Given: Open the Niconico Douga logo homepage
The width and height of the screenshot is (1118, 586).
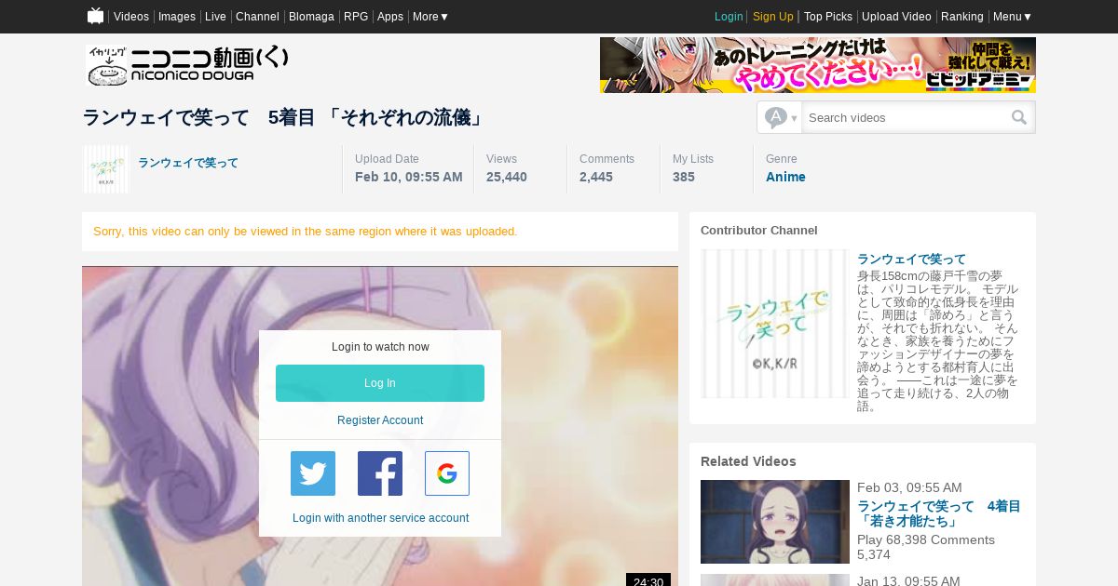Looking at the screenshot, I should pyautogui.click(x=187, y=66).
